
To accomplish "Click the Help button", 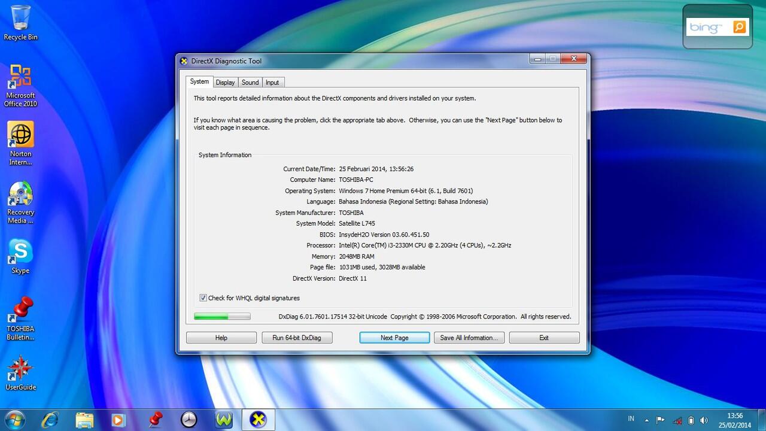I will (x=221, y=338).
